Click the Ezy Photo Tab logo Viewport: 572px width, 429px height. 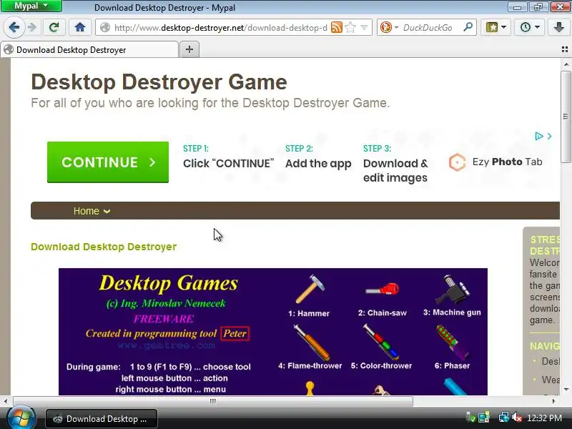[495, 162]
